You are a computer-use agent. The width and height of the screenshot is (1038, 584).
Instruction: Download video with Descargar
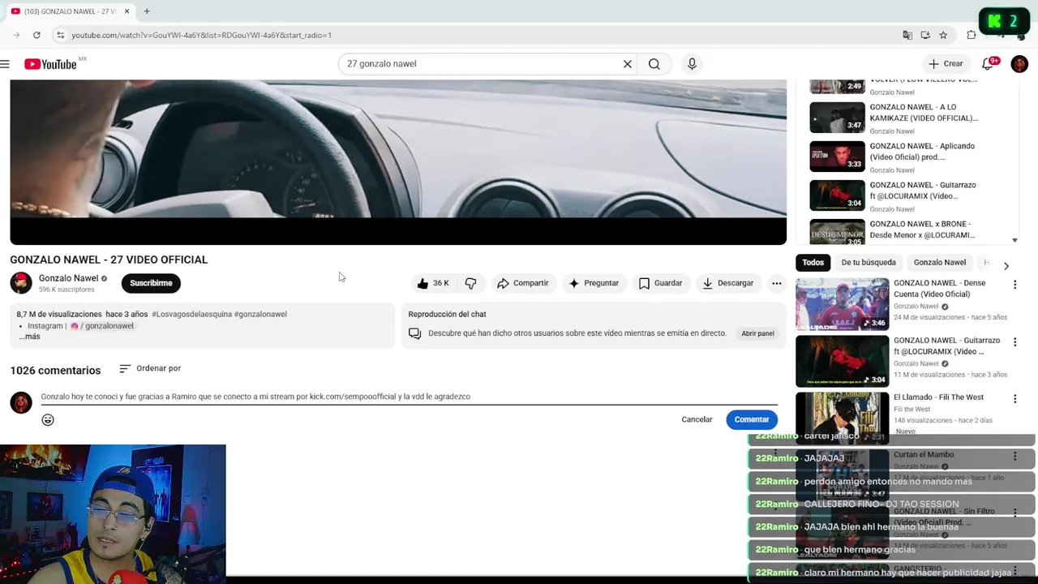click(x=727, y=283)
